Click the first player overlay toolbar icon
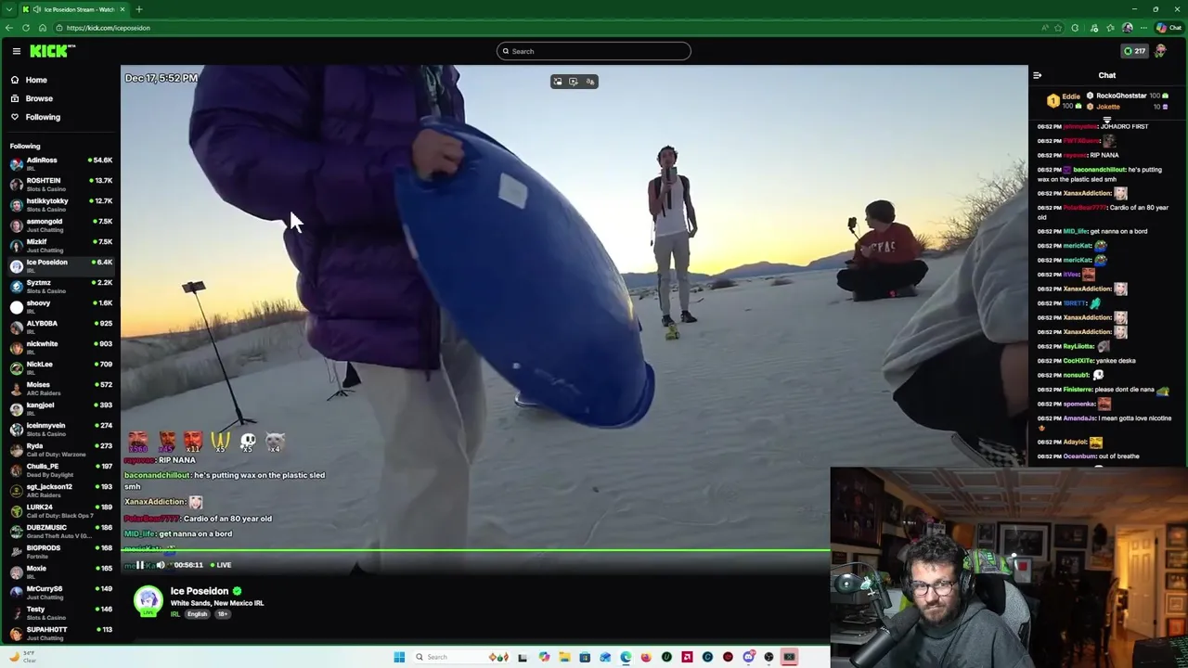 [558, 82]
